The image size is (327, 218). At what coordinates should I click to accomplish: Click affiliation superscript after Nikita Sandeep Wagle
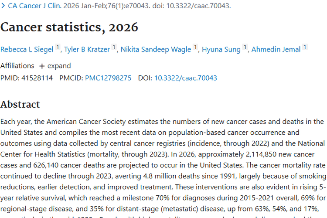(195, 48)
